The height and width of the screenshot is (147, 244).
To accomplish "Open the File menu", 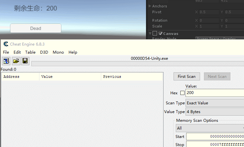I will point(6,52).
